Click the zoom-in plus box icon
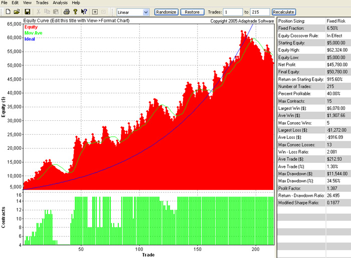Image resolution: width=351 pixels, height=258 pixels. pyautogui.click(x=95, y=12)
